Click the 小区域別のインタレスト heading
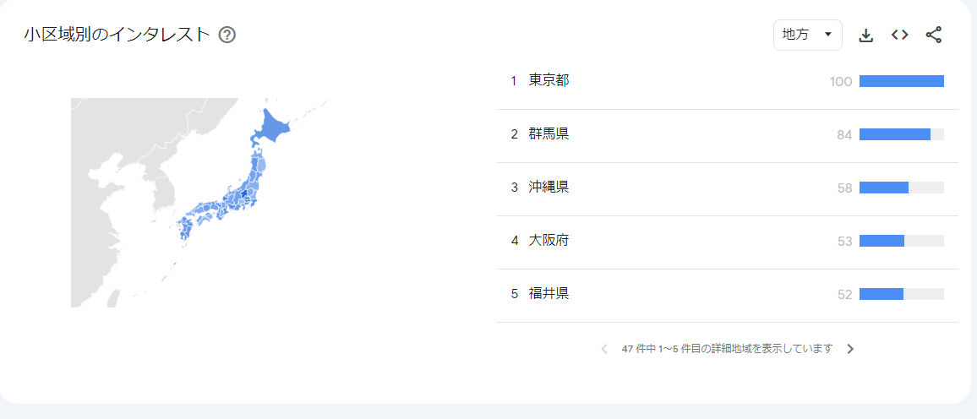Screen dimensions: 977x419 coord(117,35)
